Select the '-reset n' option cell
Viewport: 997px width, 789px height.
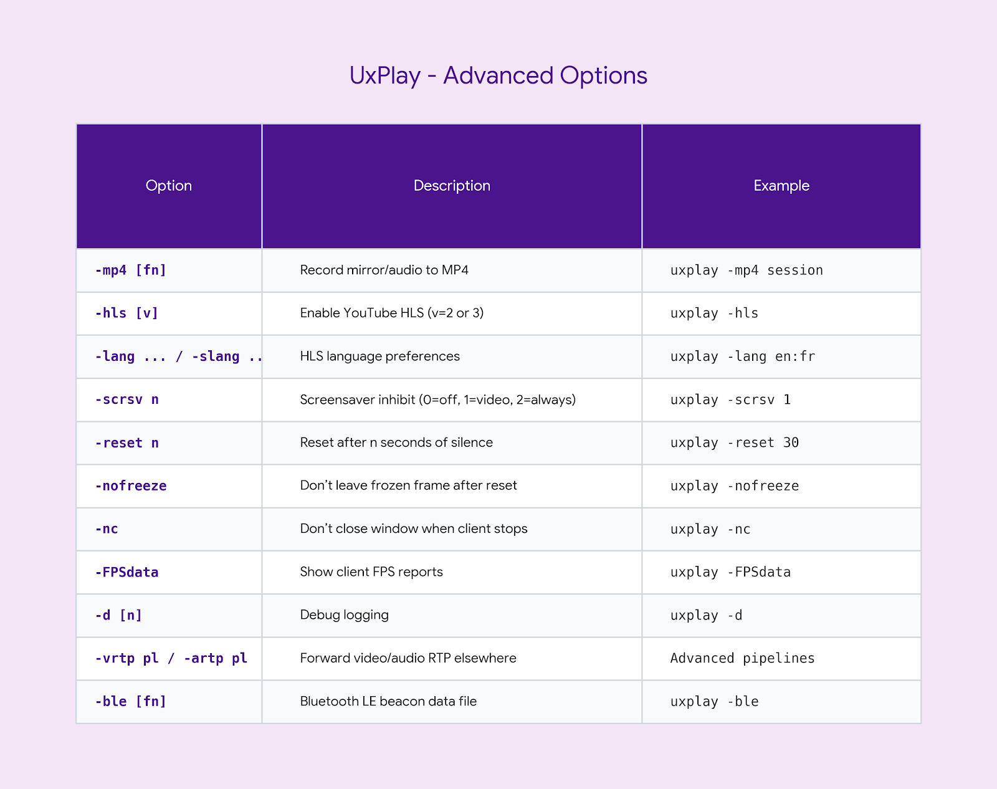pyautogui.click(x=169, y=442)
